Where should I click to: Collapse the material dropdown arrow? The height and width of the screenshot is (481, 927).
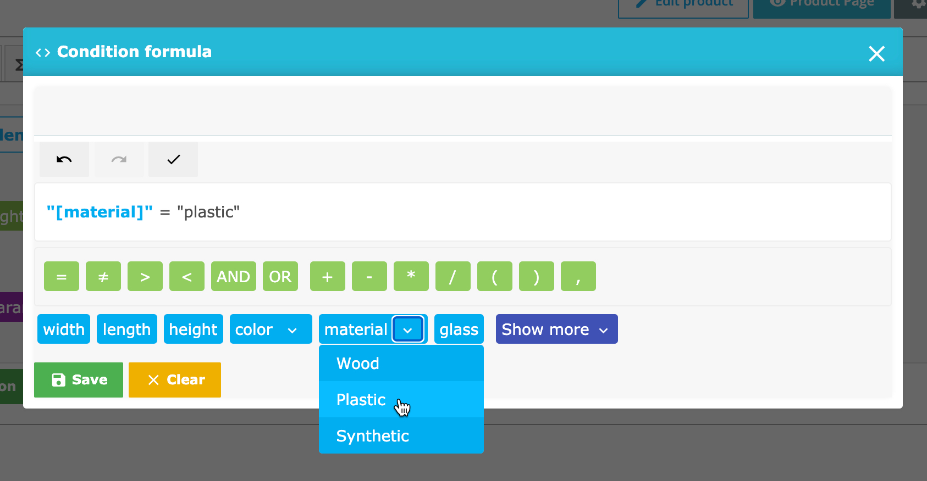click(407, 329)
